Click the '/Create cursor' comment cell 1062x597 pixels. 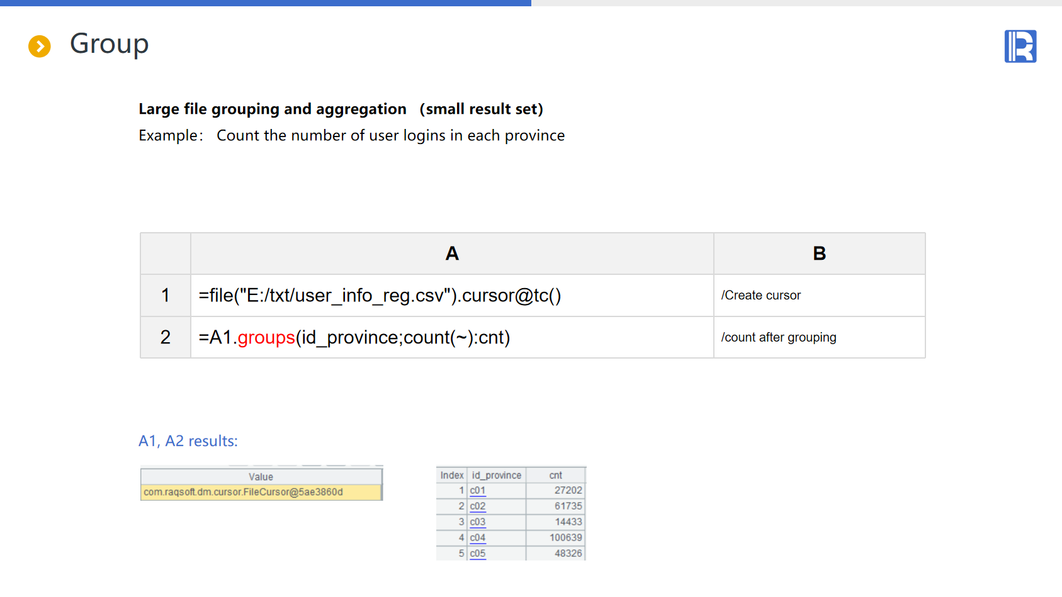(761, 295)
